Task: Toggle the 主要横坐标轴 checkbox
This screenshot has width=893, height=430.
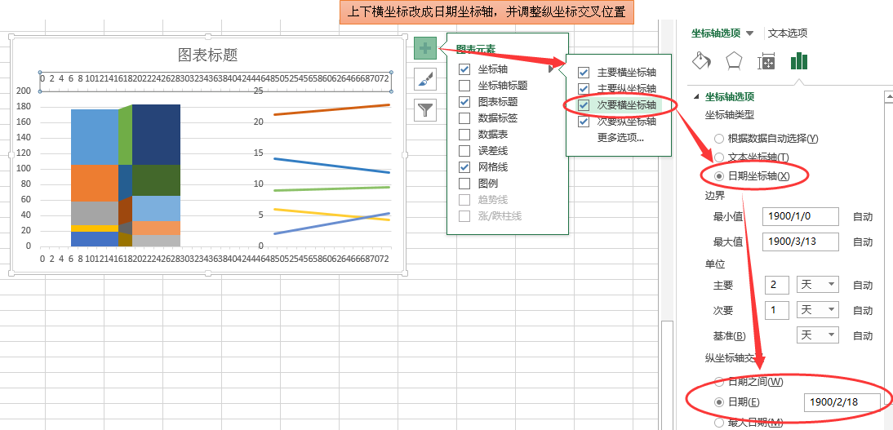Action: tap(583, 73)
